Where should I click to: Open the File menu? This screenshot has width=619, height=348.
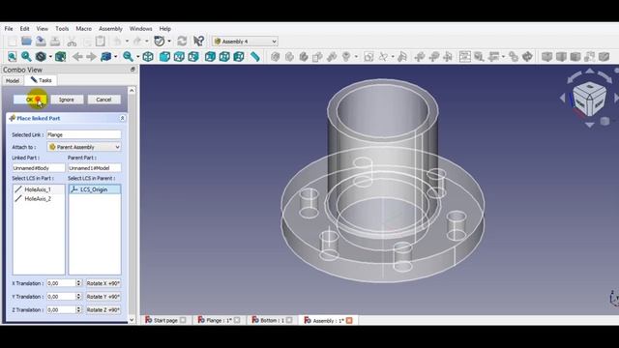(x=9, y=29)
